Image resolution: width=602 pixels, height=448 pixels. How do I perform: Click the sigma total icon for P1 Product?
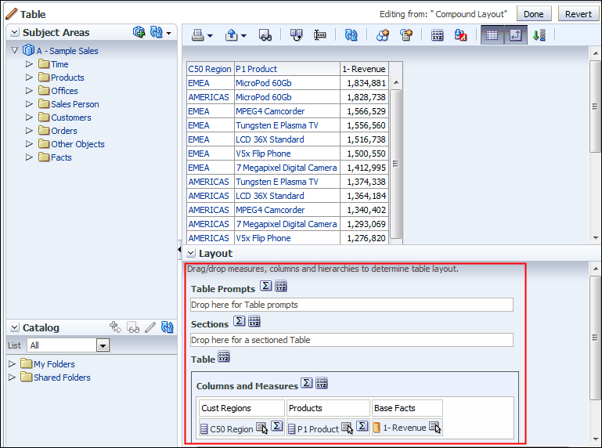pyautogui.click(x=362, y=426)
